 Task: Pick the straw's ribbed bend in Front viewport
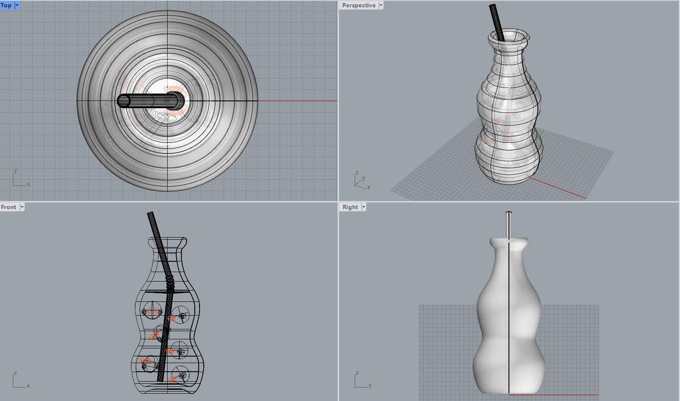pyautogui.click(x=170, y=282)
